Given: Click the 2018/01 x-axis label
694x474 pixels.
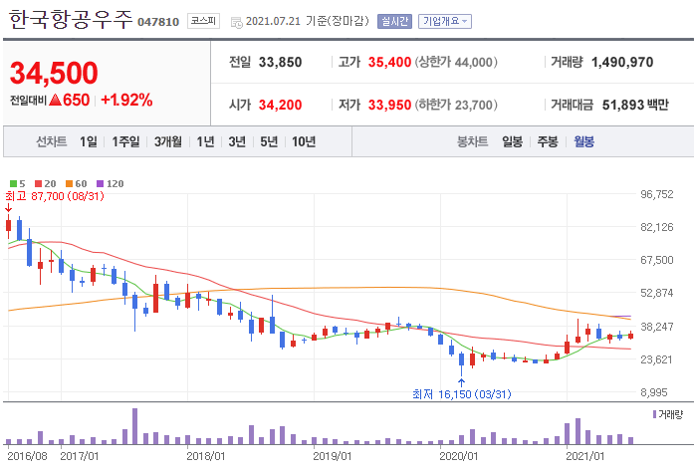Looking at the screenshot, I should click(x=206, y=456).
